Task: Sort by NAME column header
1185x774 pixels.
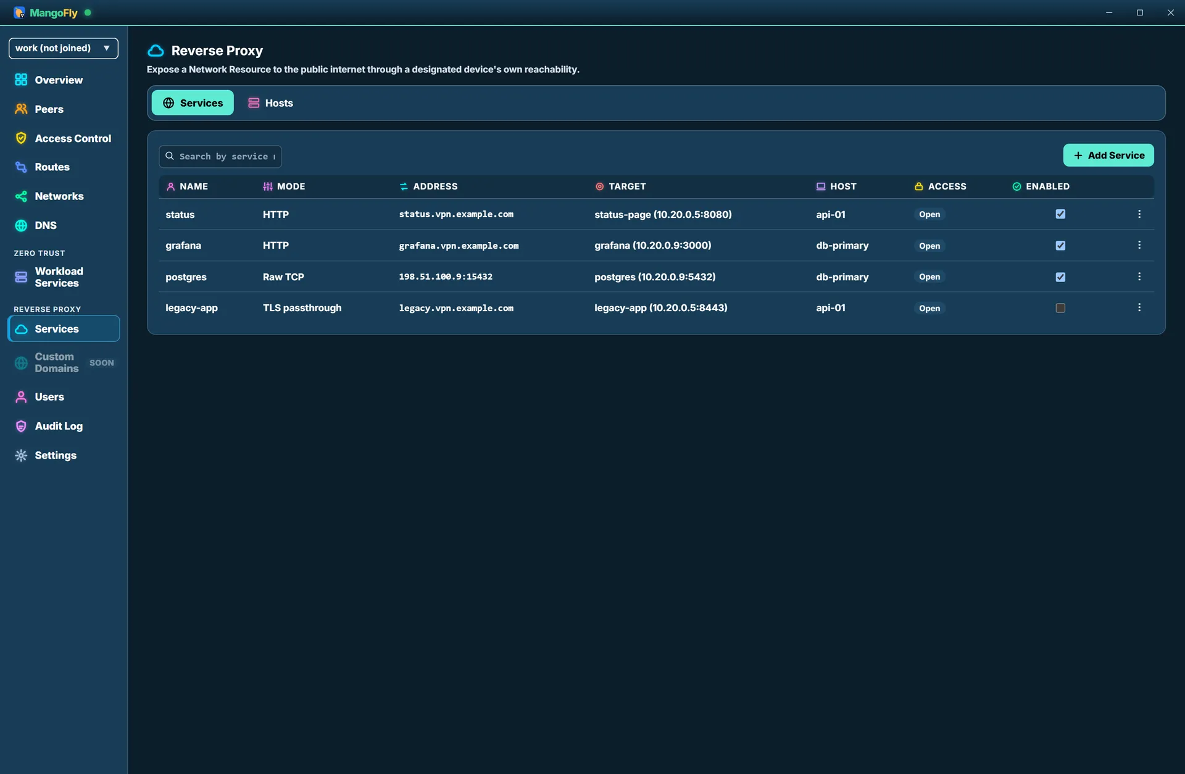Action: point(187,186)
